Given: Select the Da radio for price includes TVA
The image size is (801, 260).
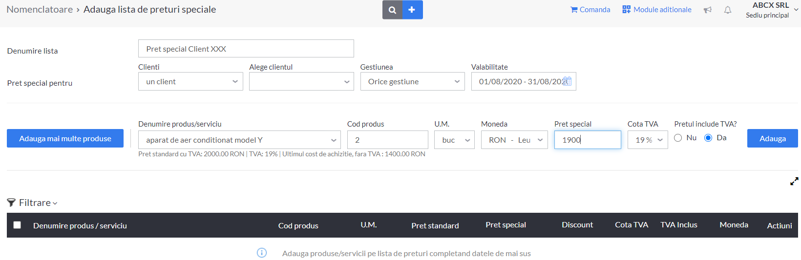Looking at the screenshot, I should 708,138.
